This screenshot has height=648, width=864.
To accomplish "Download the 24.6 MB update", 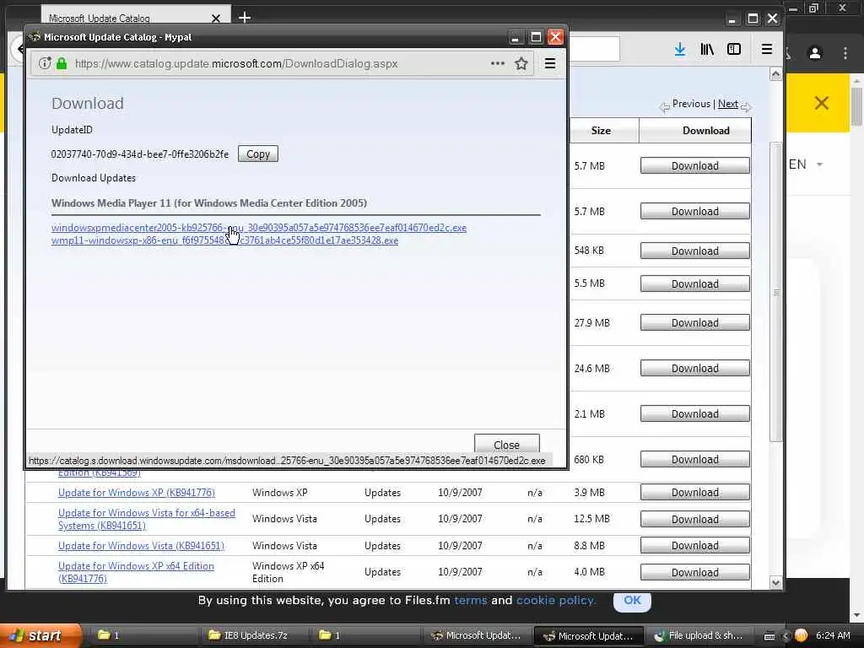I will point(695,368).
